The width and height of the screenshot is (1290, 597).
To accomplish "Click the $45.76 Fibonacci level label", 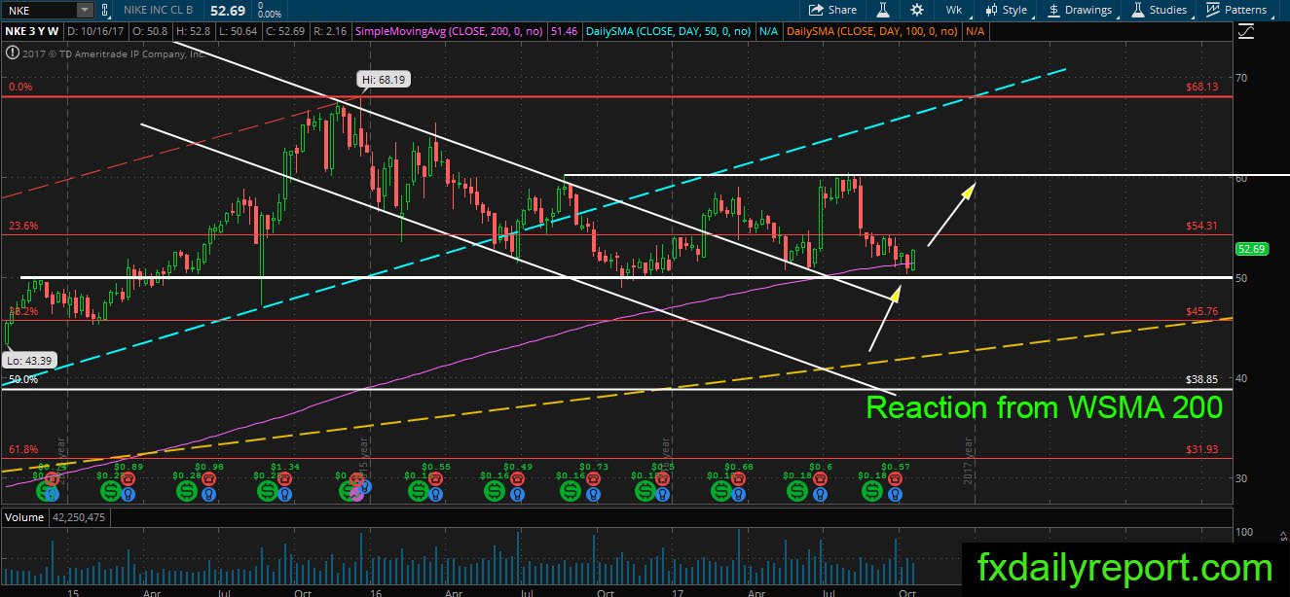I will coord(1201,311).
